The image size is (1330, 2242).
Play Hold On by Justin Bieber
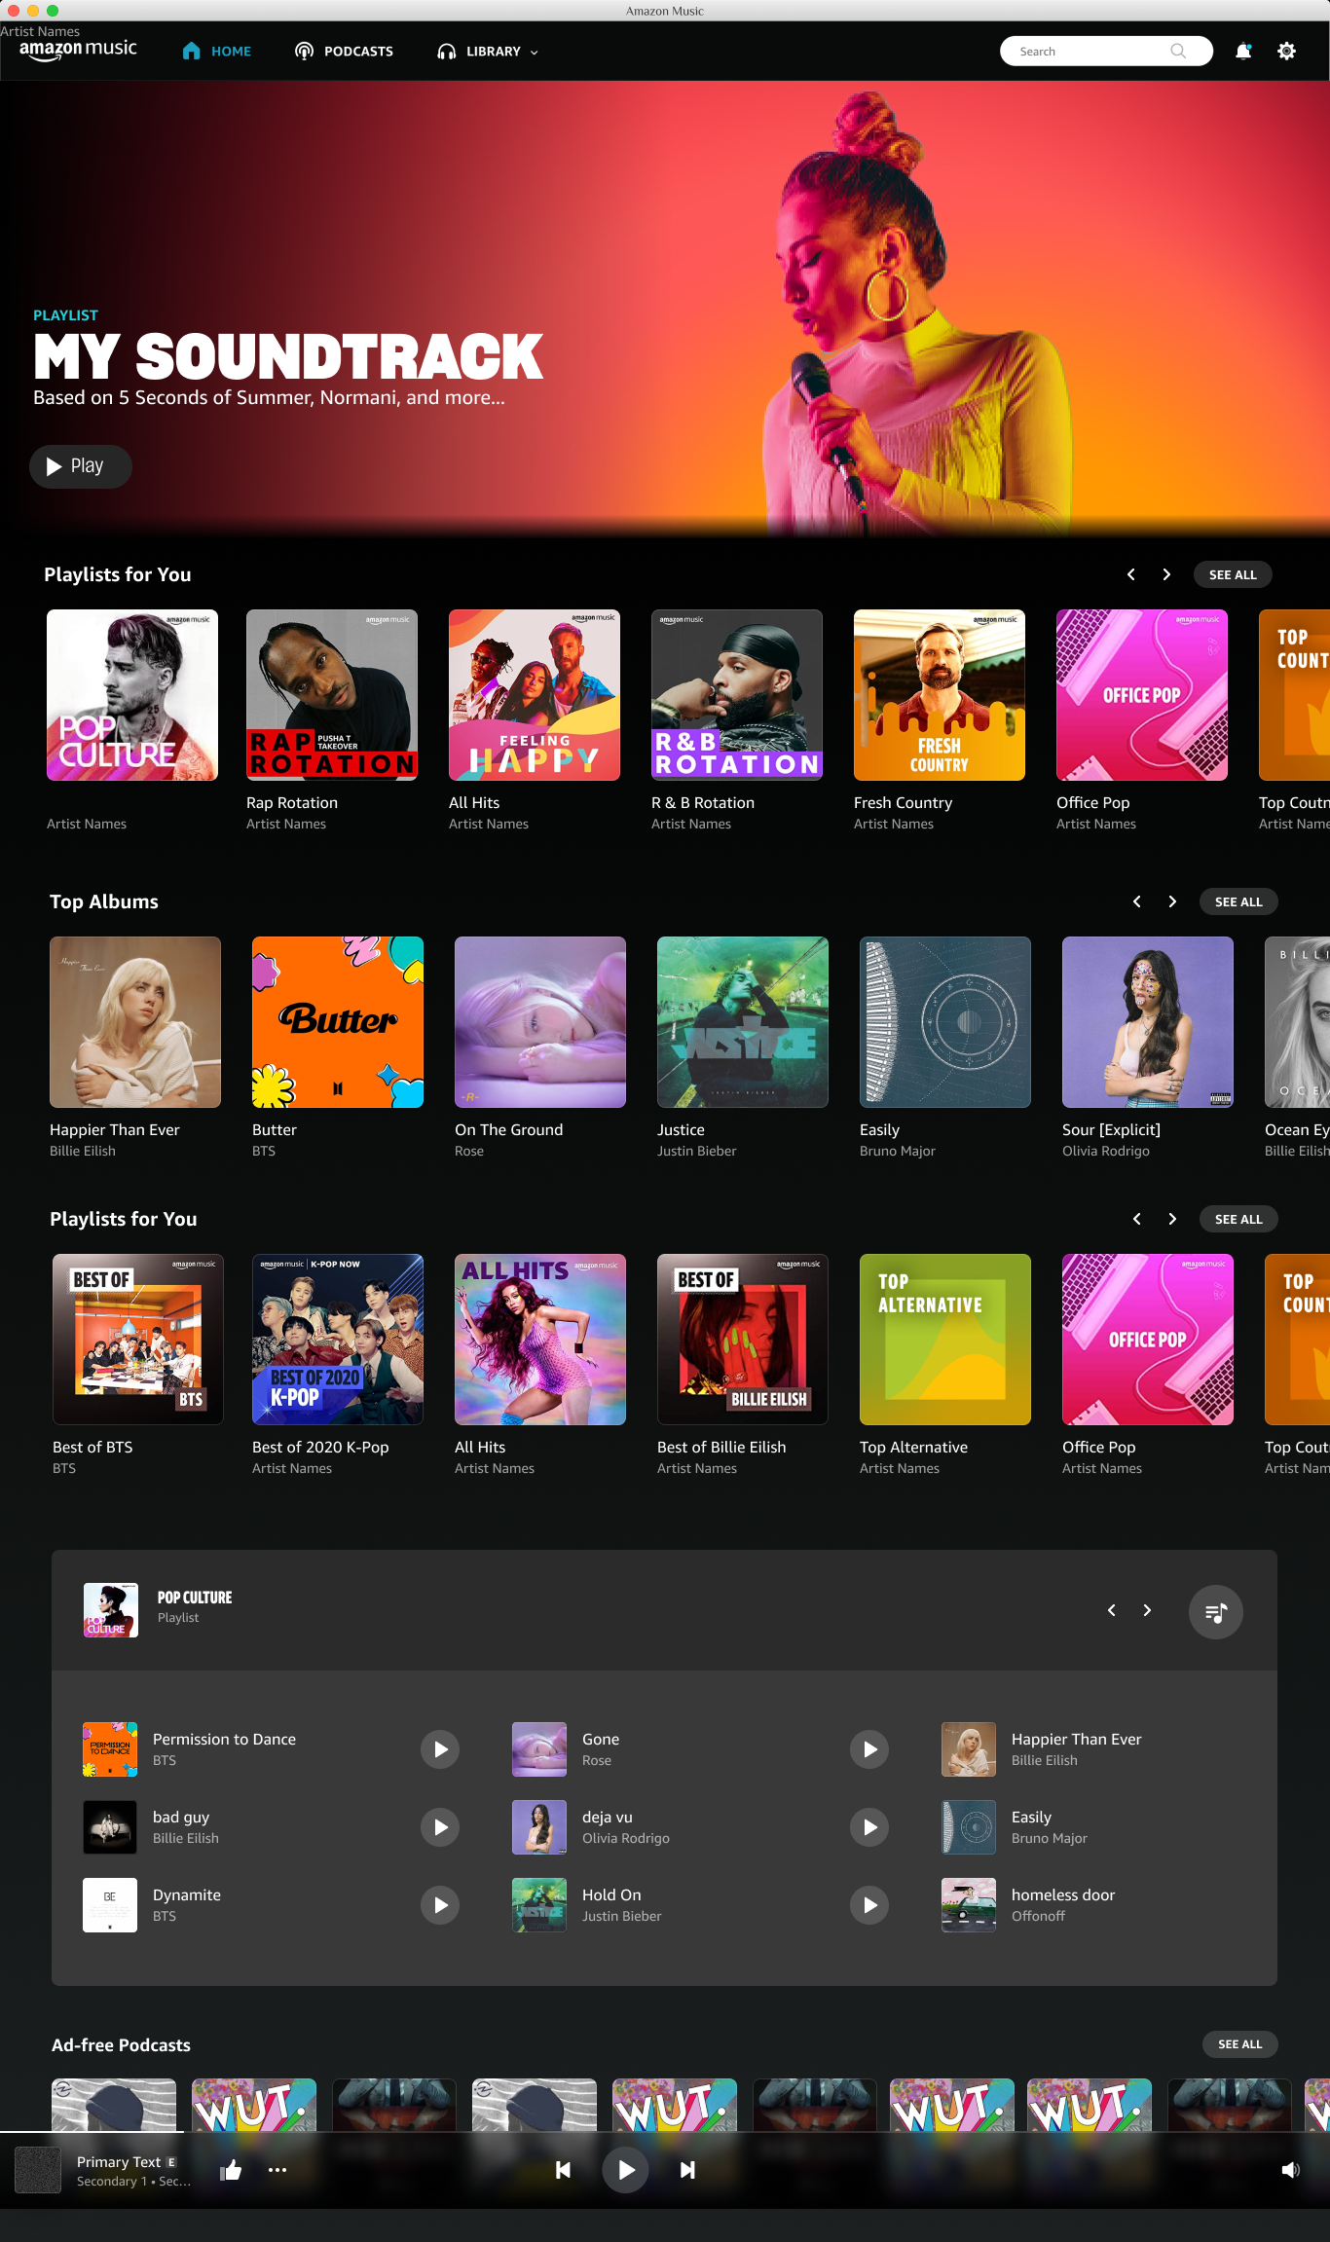(x=869, y=1905)
